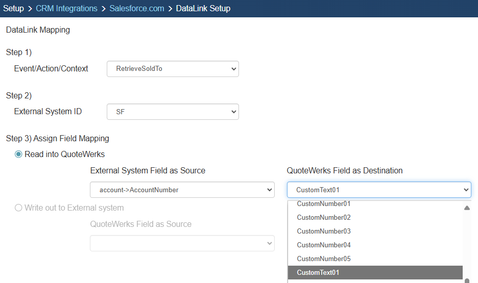Select the Read into QuoteWerks radio button
The width and height of the screenshot is (478, 283).
pyautogui.click(x=19, y=155)
